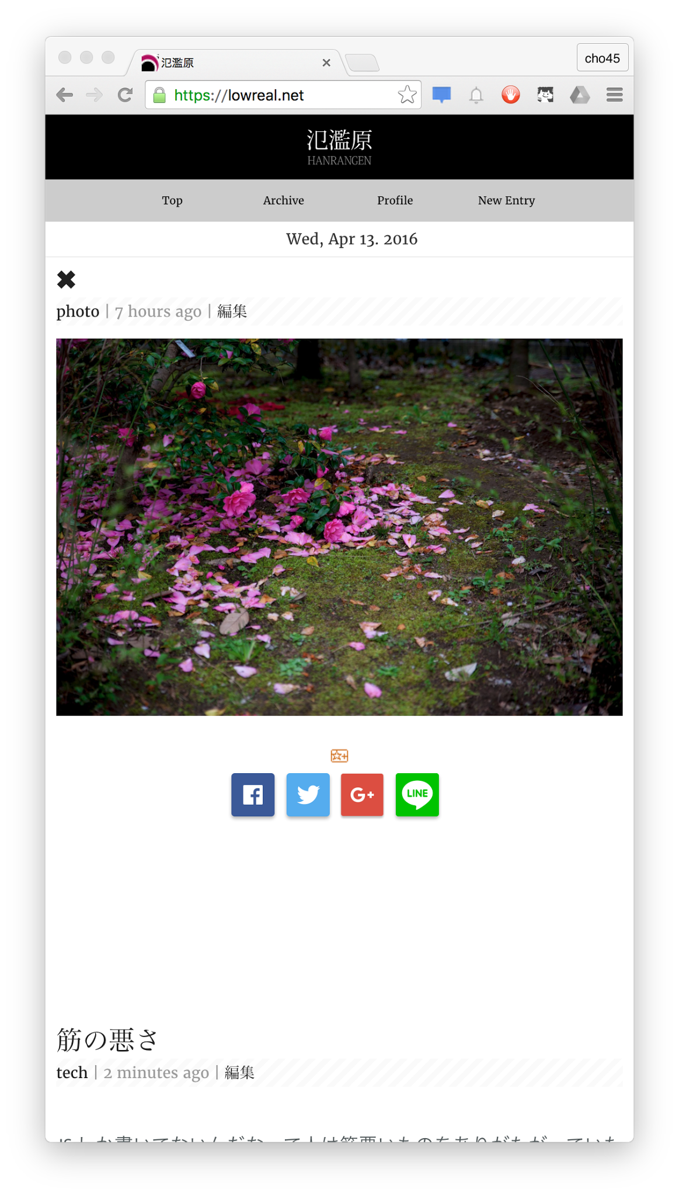Screen dimensions: 679x1196
Task: Select New Entry in navigation
Action: (506, 200)
